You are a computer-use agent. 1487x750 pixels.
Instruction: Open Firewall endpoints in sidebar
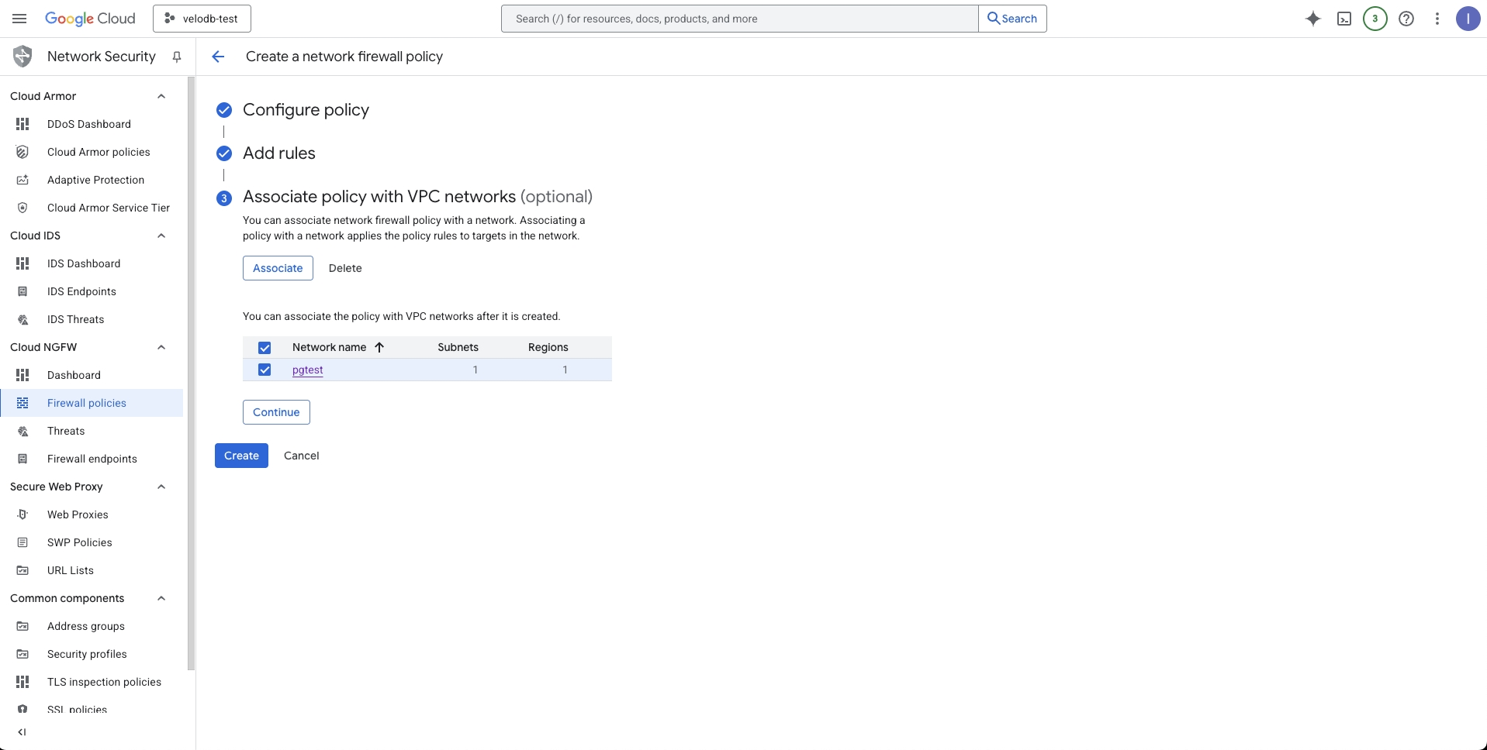92,459
